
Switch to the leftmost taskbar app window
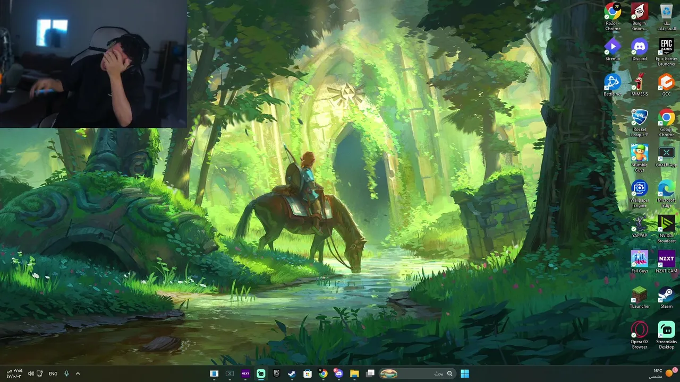pyautogui.click(x=214, y=374)
